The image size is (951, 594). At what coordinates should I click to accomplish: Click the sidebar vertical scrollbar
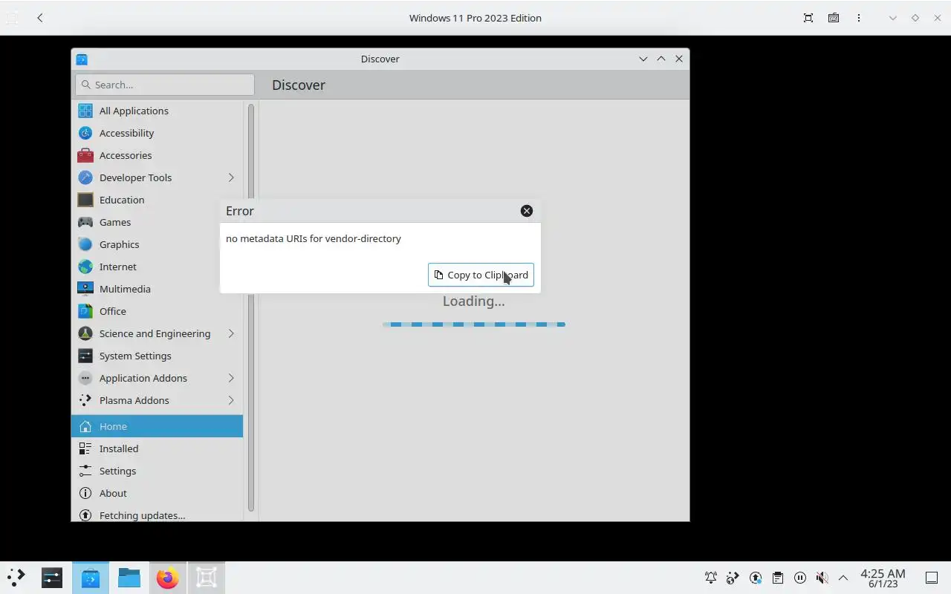pyautogui.click(x=251, y=307)
